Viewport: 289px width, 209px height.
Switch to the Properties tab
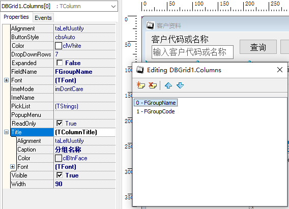pyautogui.click(x=16, y=17)
